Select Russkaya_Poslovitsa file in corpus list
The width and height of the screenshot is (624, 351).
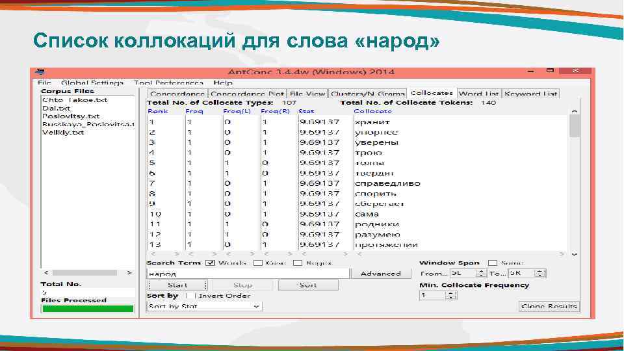coord(88,124)
